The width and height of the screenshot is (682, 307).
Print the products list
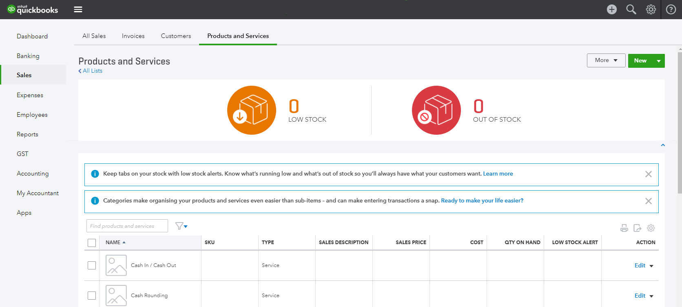(x=624, y=228)
